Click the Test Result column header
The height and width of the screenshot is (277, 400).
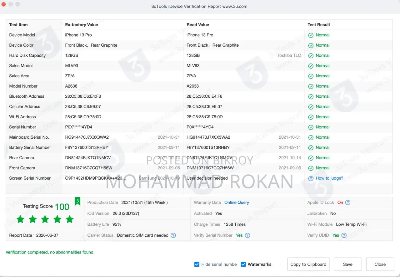coord(319,25)
